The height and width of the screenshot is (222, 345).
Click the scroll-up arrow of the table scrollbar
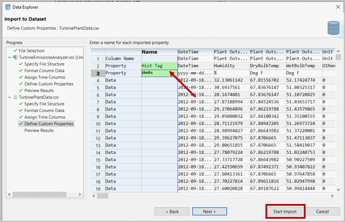coord(338,51)
